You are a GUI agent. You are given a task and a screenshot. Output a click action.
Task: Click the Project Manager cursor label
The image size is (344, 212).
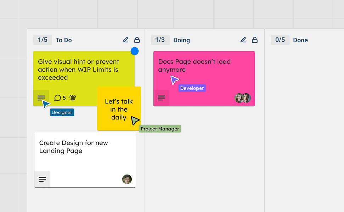point(160,129)
